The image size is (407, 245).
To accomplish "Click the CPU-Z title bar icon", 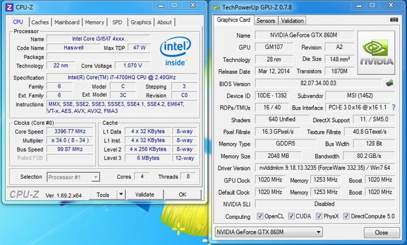I will [9, 7].
